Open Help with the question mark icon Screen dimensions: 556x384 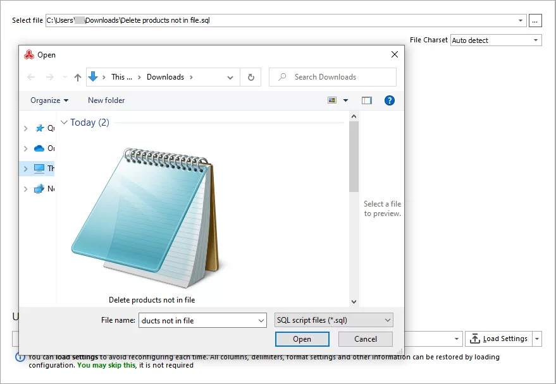(x=390, y=100)
